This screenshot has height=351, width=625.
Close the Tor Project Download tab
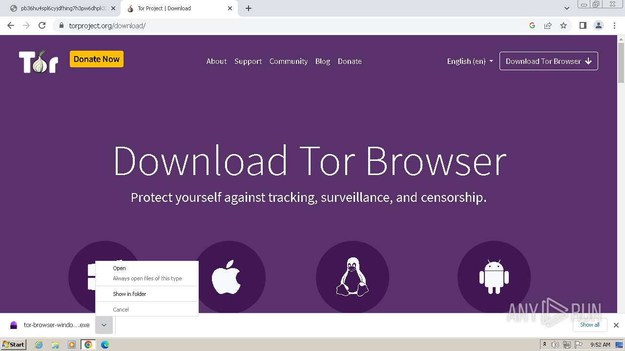[x=230, y=8]
